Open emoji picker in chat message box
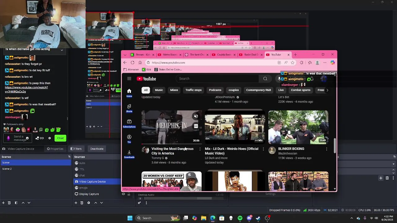397x223 pixels. [x=27, y=138]
